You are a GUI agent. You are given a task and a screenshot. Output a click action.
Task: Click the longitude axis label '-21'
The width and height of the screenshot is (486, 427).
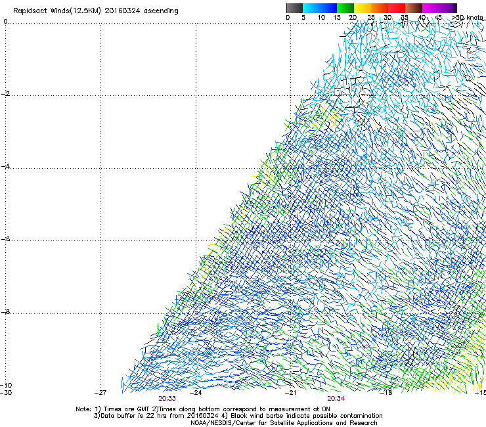tap(290, 393)
